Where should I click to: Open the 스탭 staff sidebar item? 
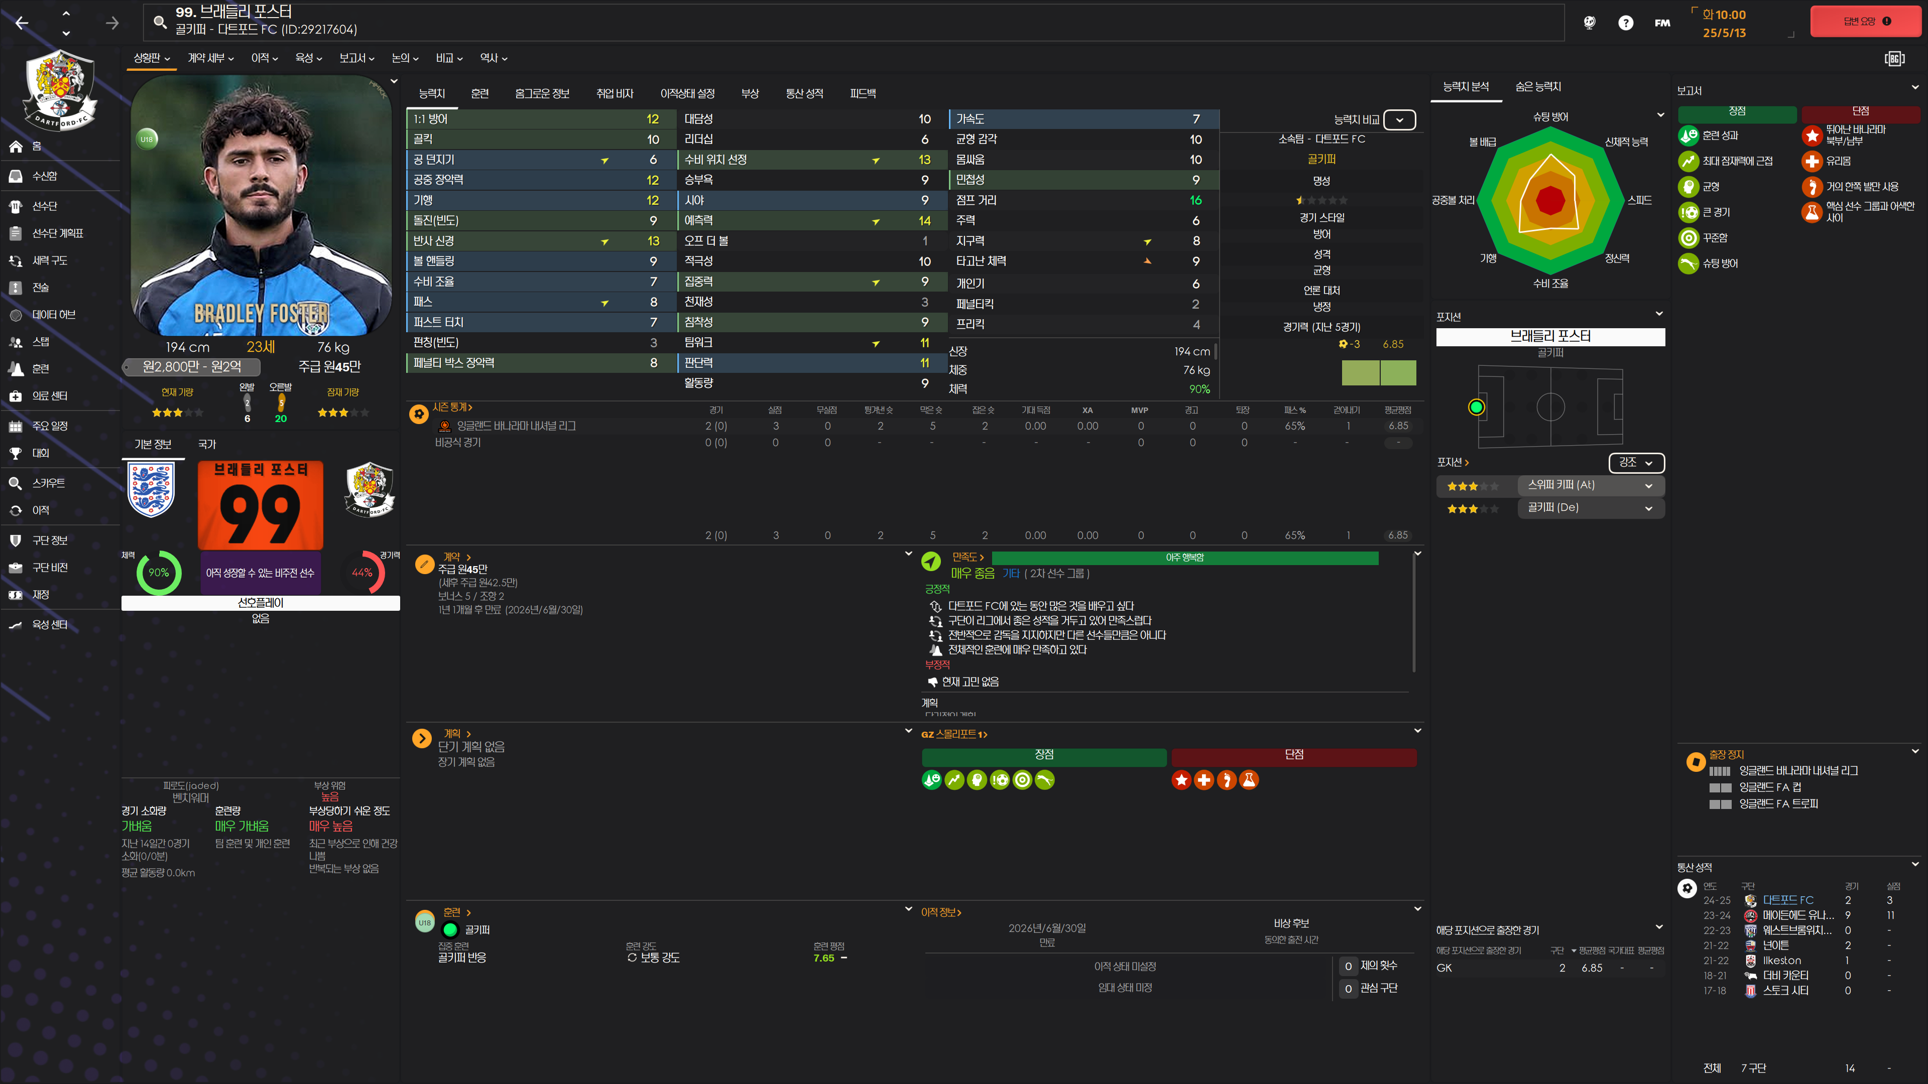(x=40, y=342)
